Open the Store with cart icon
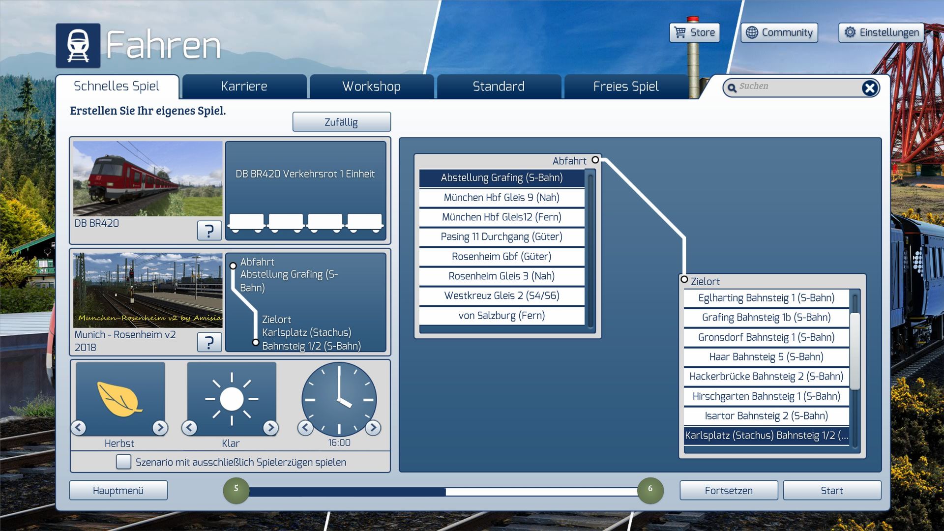Viewport: 944px width, 531px height. point(694,32)
